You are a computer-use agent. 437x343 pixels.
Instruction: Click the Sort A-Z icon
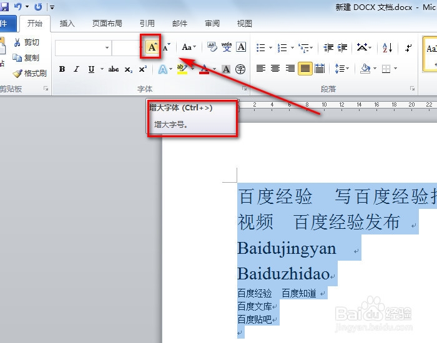click(388, 47)
